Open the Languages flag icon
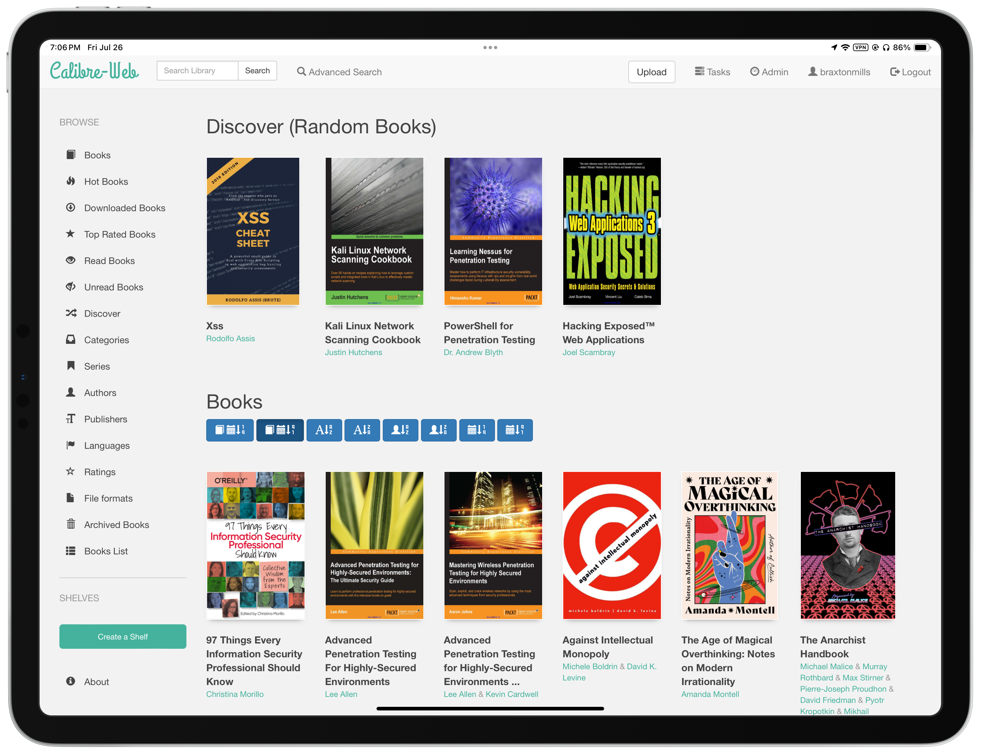 71,445
